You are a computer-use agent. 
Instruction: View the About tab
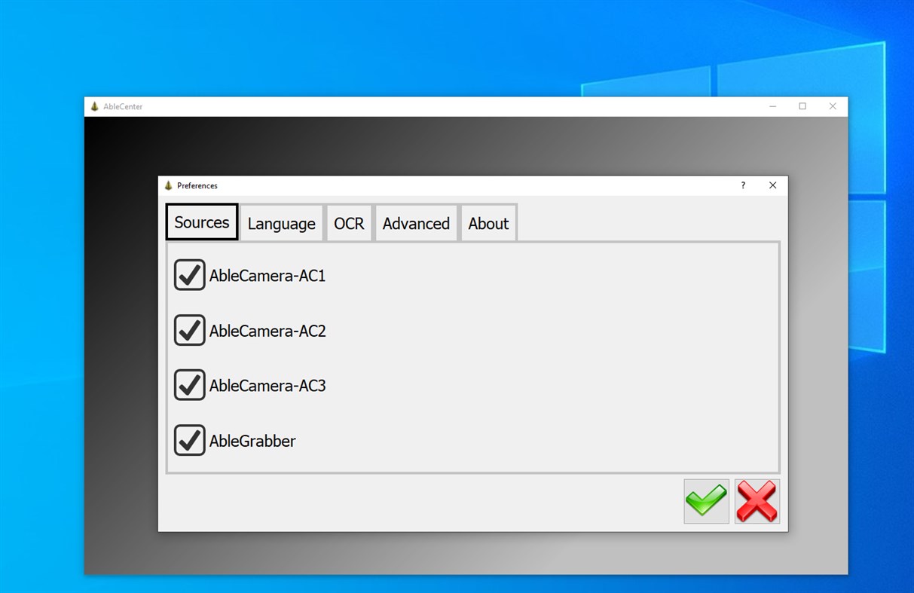click(488, 223)
